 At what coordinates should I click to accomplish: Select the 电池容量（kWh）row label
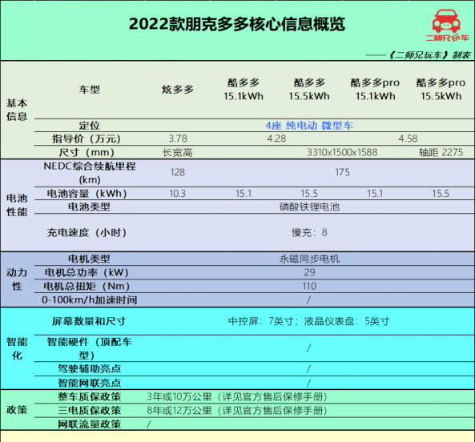(x=87, y=194)
